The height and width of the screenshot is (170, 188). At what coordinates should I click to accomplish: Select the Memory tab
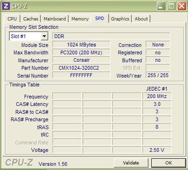(x=80, y=19)
